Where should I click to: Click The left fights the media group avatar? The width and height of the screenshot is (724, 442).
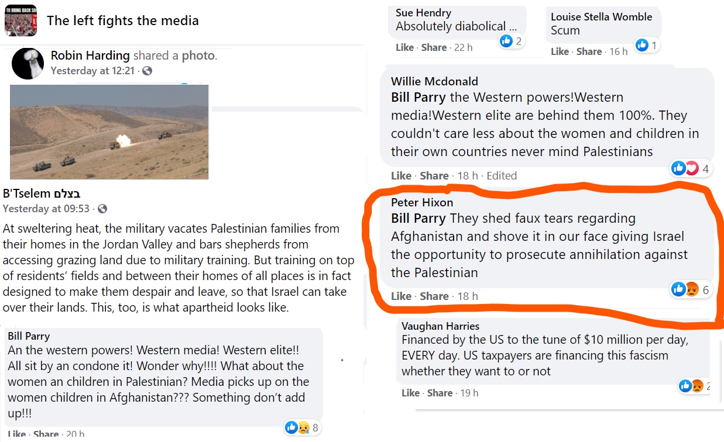(20, 20)
